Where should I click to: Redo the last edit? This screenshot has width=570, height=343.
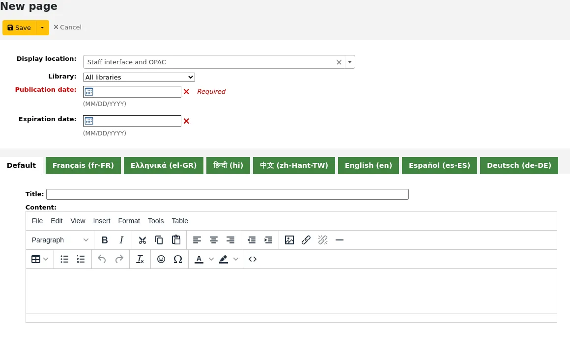119,259
